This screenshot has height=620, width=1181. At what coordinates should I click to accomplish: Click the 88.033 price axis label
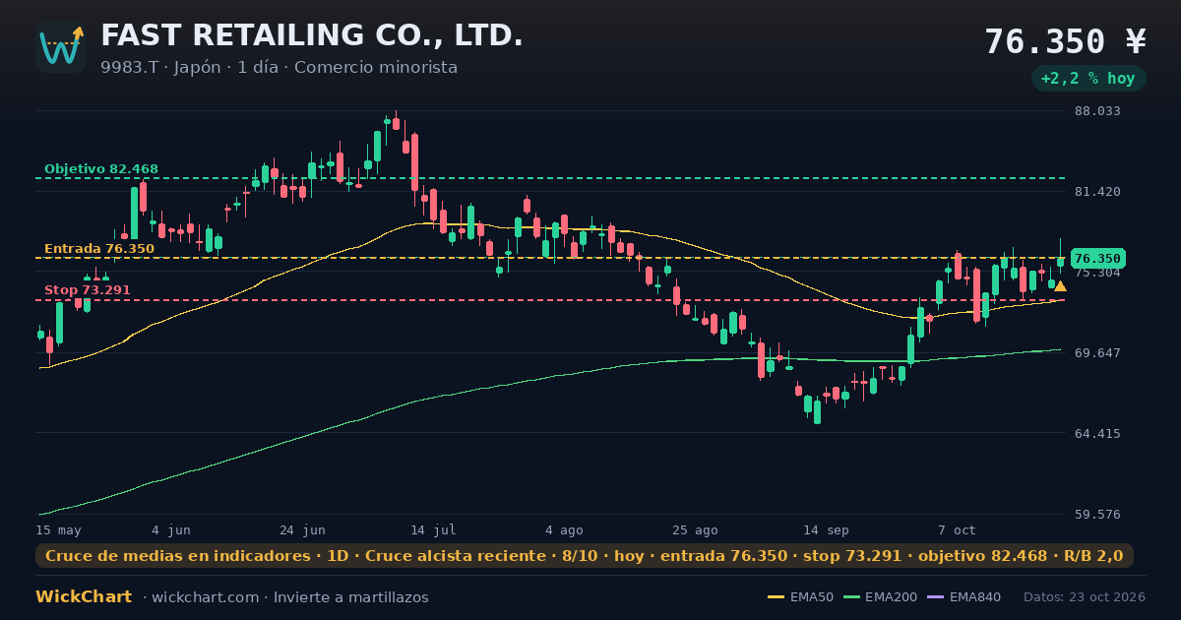(x=1097, y=111)
